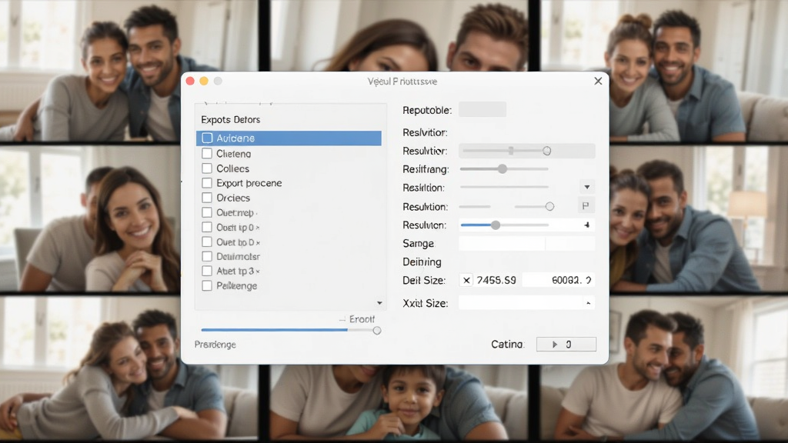Click the P icon beside the Resulvtion slider
Image resolution: width=788 pixels, height=443 pixels.
click(x=586, y=206)
